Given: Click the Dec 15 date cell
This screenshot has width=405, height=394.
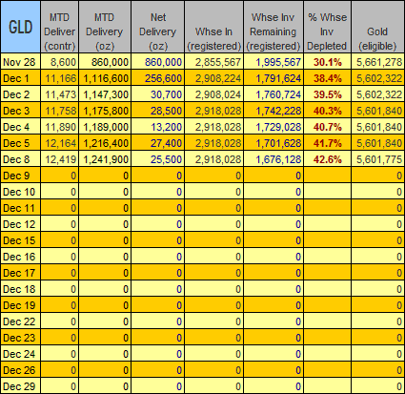Looking at the screenshot, I should [x=20, y=240].
